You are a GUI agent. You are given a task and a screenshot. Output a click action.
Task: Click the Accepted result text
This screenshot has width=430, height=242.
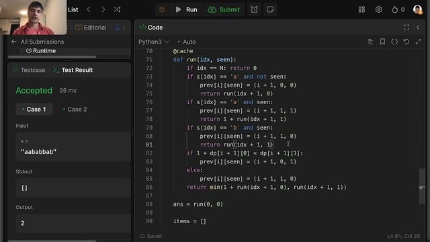point(34,91)
